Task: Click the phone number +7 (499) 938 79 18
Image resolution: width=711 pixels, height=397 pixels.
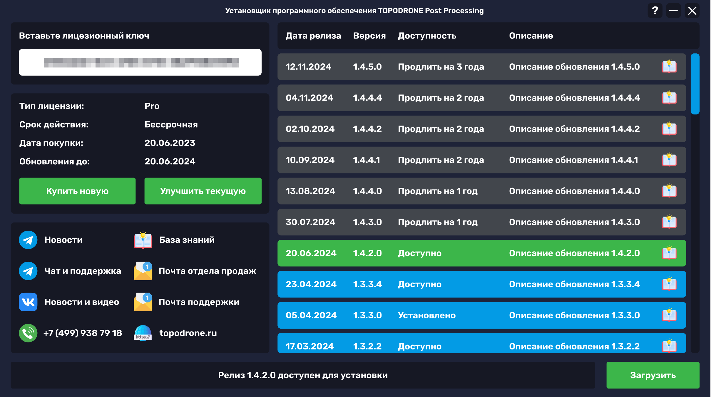Action: coord(83,333)
